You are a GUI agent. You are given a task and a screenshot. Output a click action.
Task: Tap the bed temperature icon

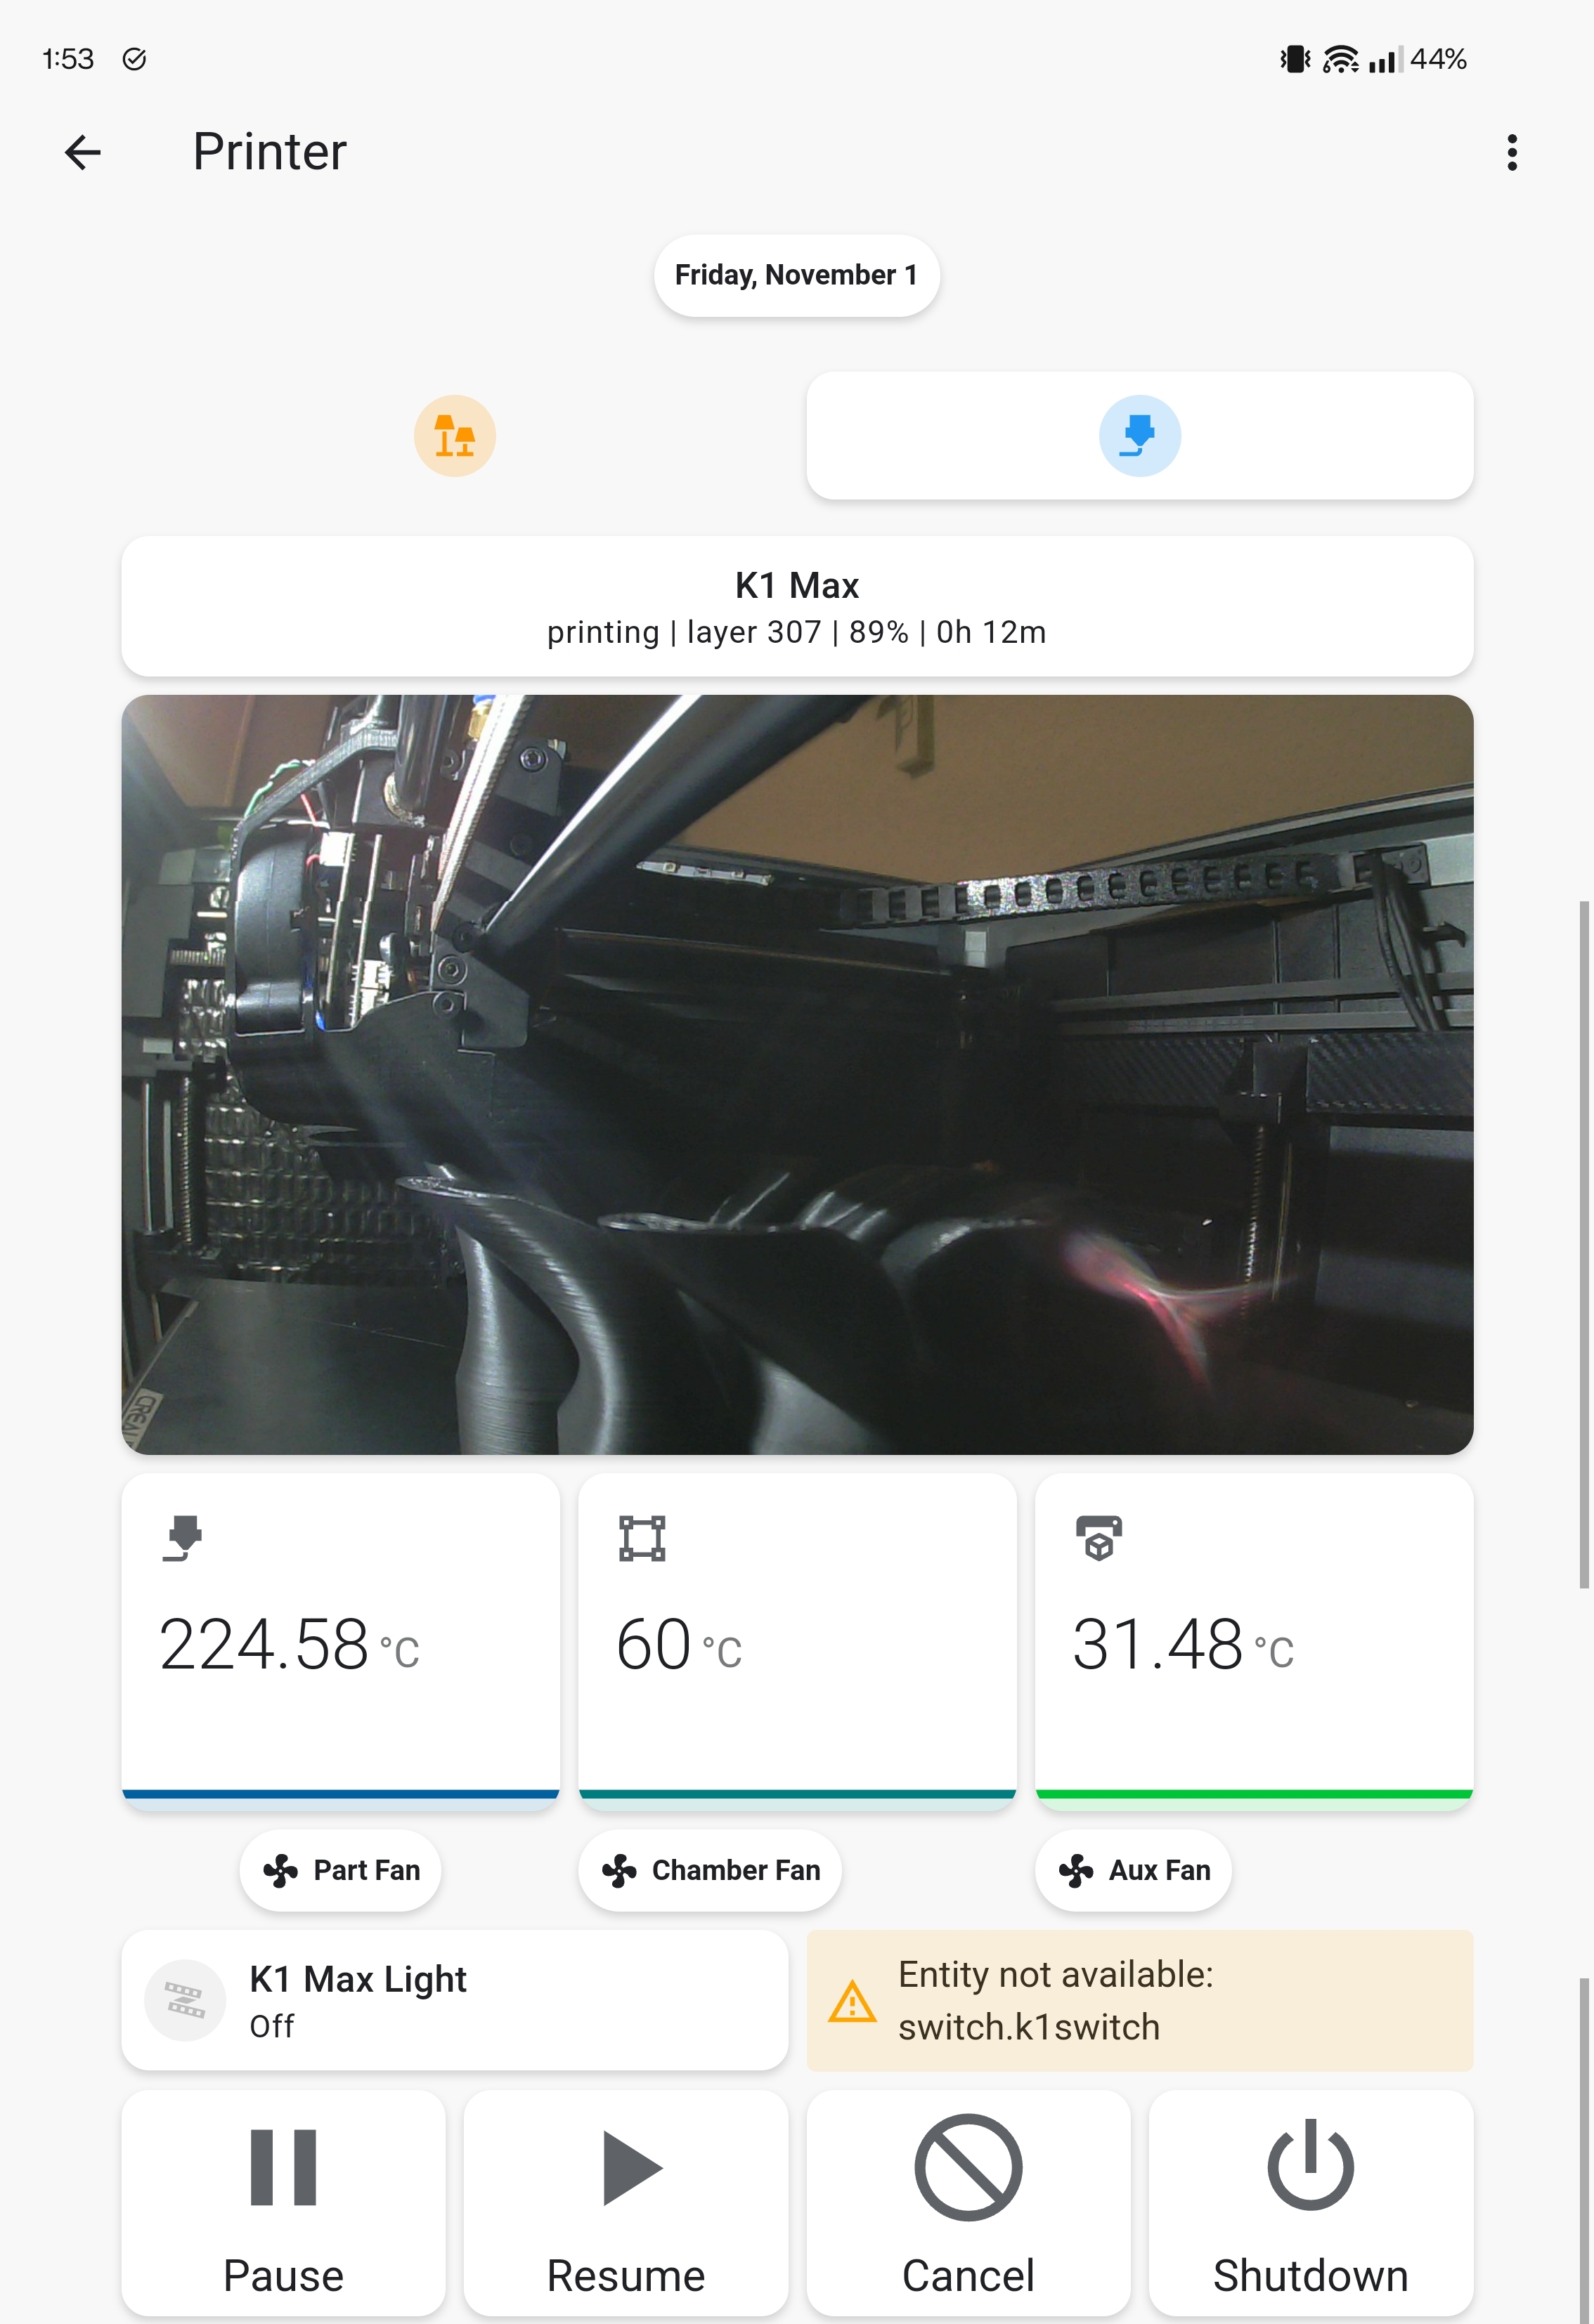click(642, 1538)
